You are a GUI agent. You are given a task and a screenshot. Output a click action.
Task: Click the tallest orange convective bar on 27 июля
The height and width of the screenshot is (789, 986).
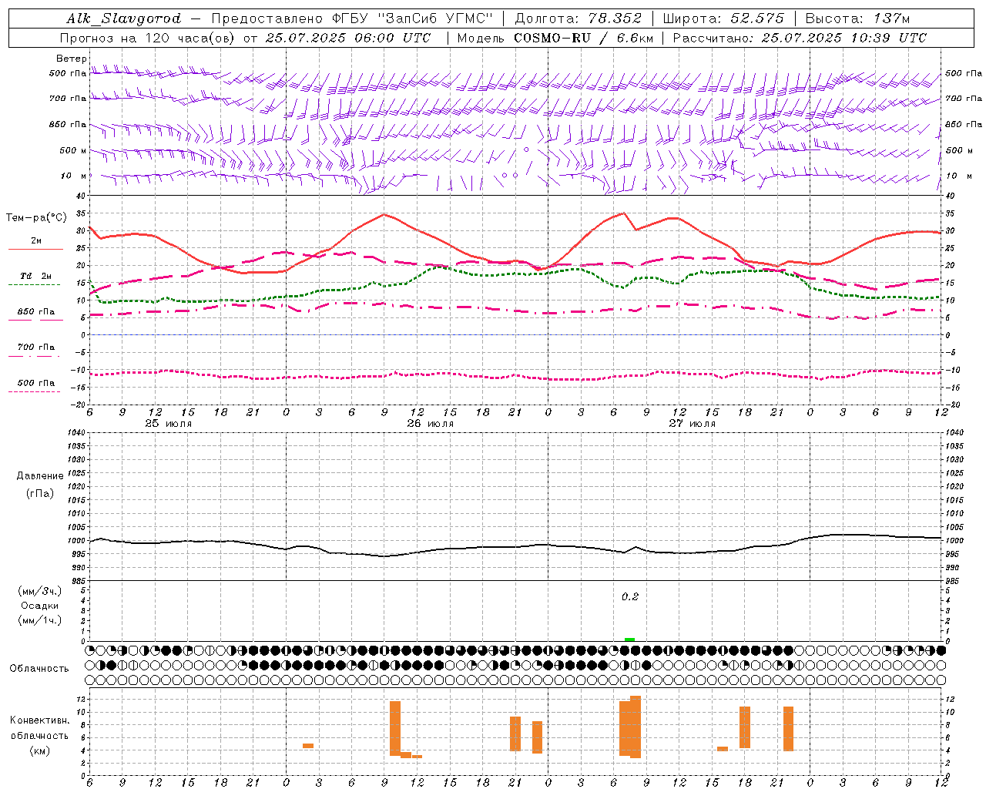pyautogui.click(x=636, y=727)
